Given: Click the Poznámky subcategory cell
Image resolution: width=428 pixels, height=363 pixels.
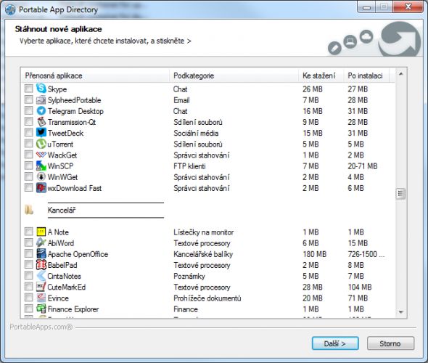Looking at the screenshot, I should click(189, 276).
